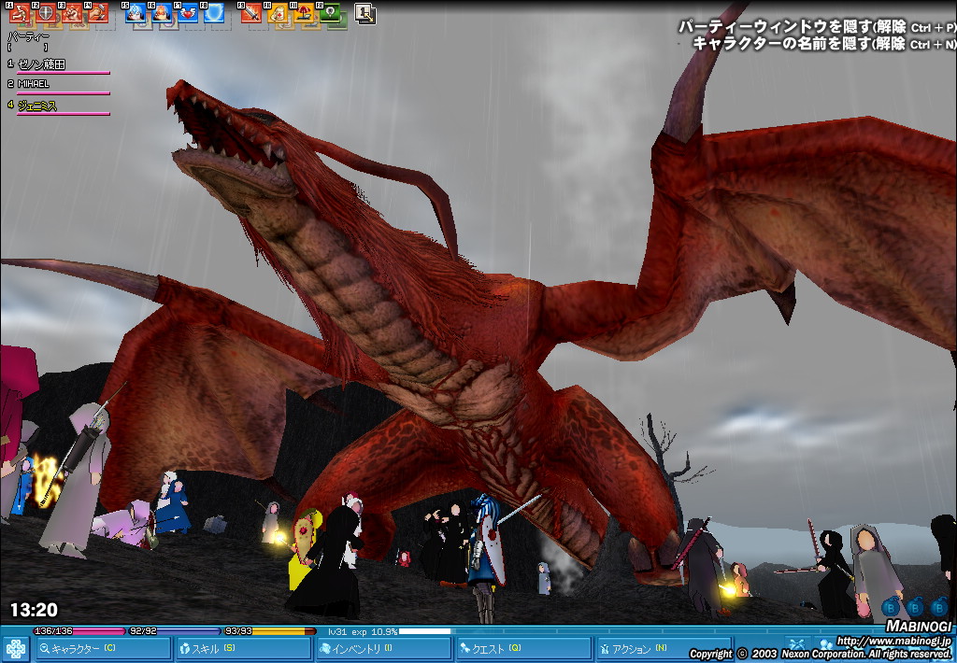Click the blue MP bar showing 92/92
957x663 pixels.
point(175,631)
